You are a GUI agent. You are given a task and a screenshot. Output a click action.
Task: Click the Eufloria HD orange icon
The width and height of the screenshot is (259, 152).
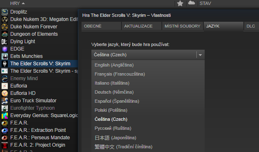click(x=5, y=93)
